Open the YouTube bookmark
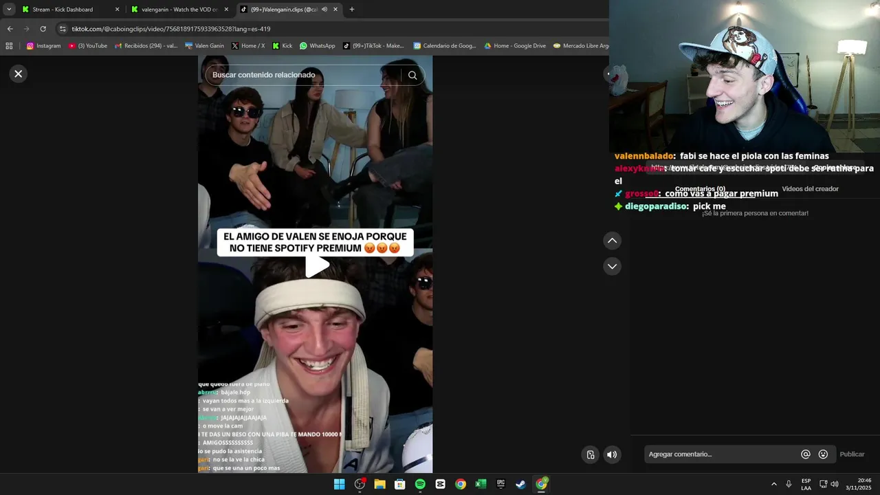This screenshot has width=880, height=495. pyautogui.click(x=87, y=46)
